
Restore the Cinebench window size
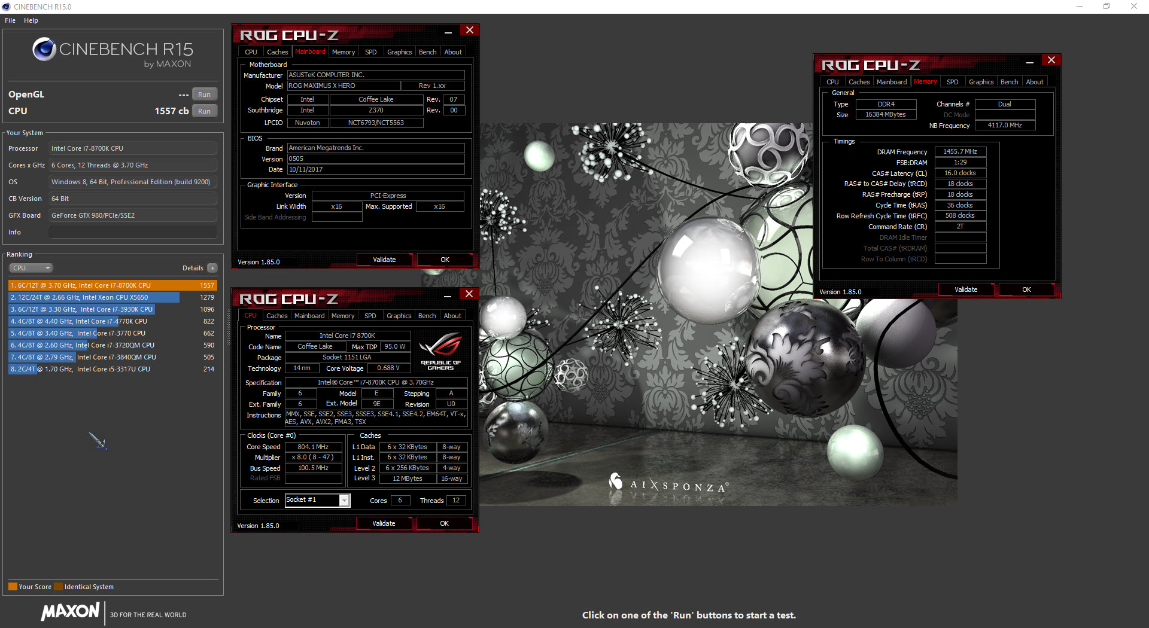tap(1107, 7)
